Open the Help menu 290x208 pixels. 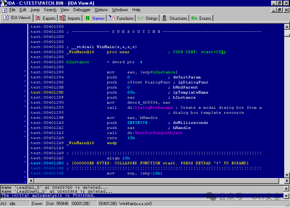[136, 10]
